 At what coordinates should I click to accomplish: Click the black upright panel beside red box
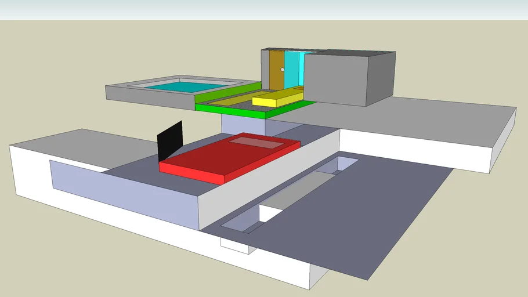[170, 141]
